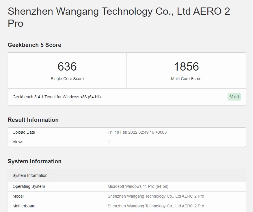Click the Operating System row label
This screenshot has height=212, width=253.
click(x=29, y=186)
